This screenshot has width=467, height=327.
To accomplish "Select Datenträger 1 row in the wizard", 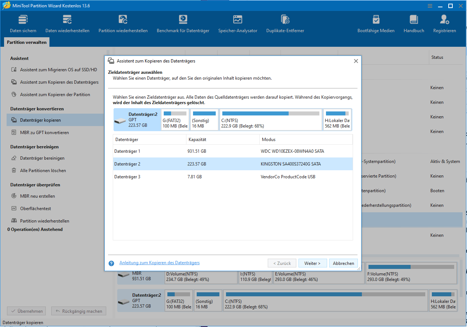I will (233, 151).
